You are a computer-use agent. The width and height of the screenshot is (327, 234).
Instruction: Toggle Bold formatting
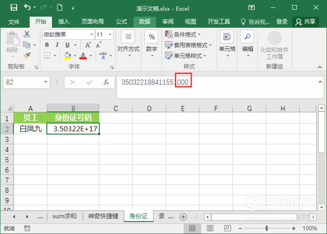tap(47, 45)
